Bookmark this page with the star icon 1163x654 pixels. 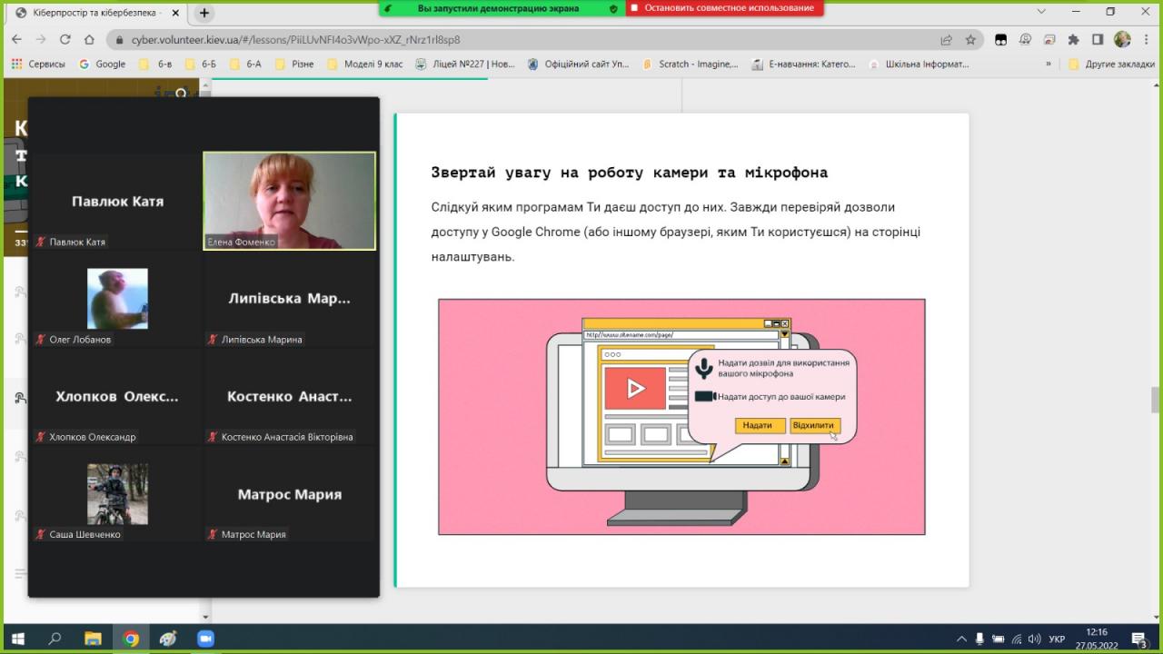point(970,40)
